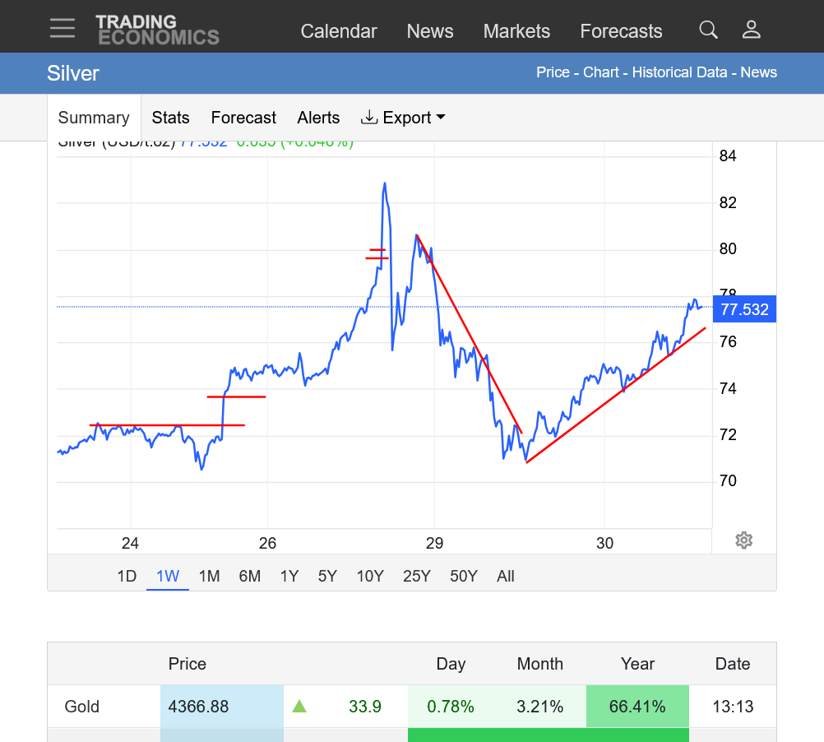824x742 pixels.
Task: Open the Forecast tab
Action: point(243,118)
